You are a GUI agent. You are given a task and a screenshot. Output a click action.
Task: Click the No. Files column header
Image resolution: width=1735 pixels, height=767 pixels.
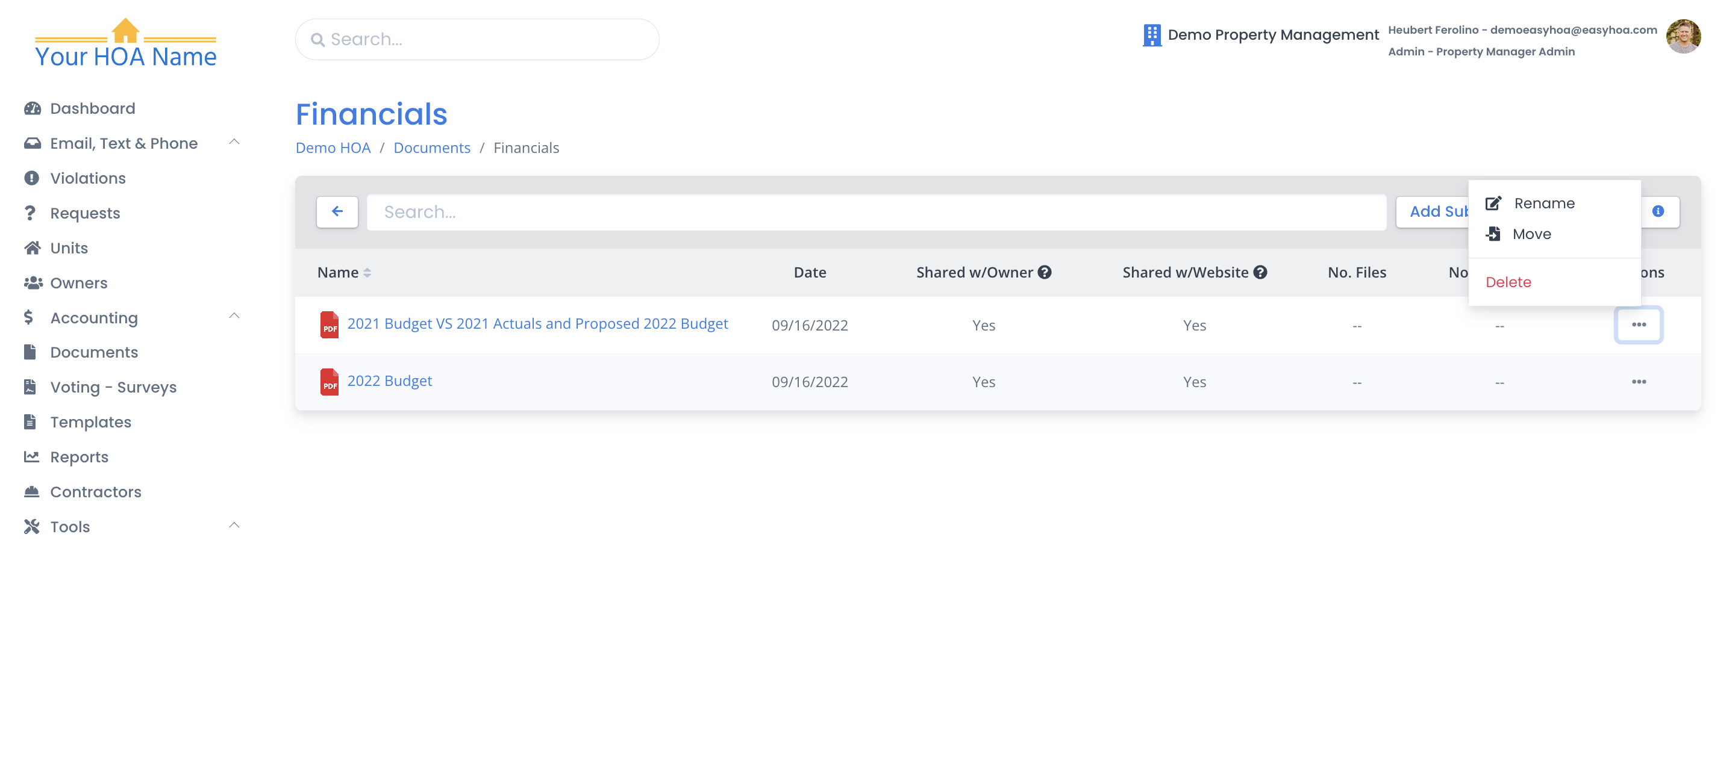pos(1357,273)
